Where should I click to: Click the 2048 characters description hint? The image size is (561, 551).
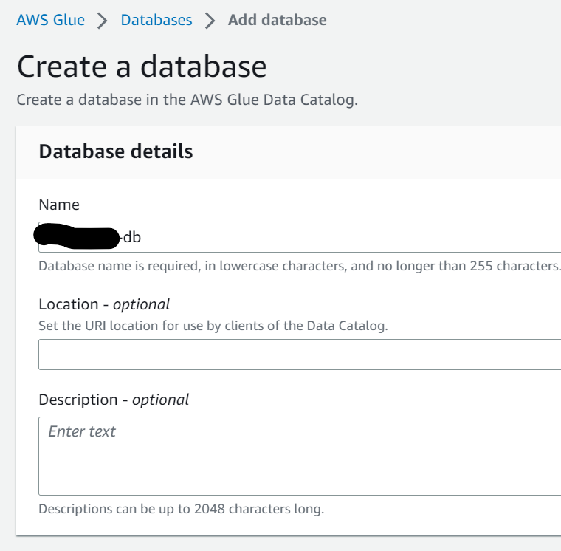[181, 509]
